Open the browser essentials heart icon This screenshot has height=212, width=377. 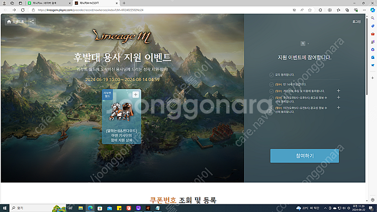point(356,10)
